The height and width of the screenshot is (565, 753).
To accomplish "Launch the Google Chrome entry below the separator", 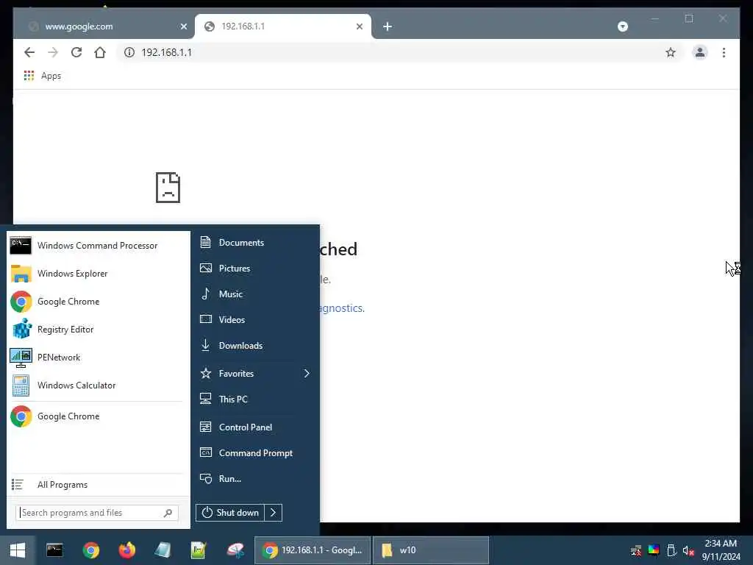I will (x=98, y=416).
